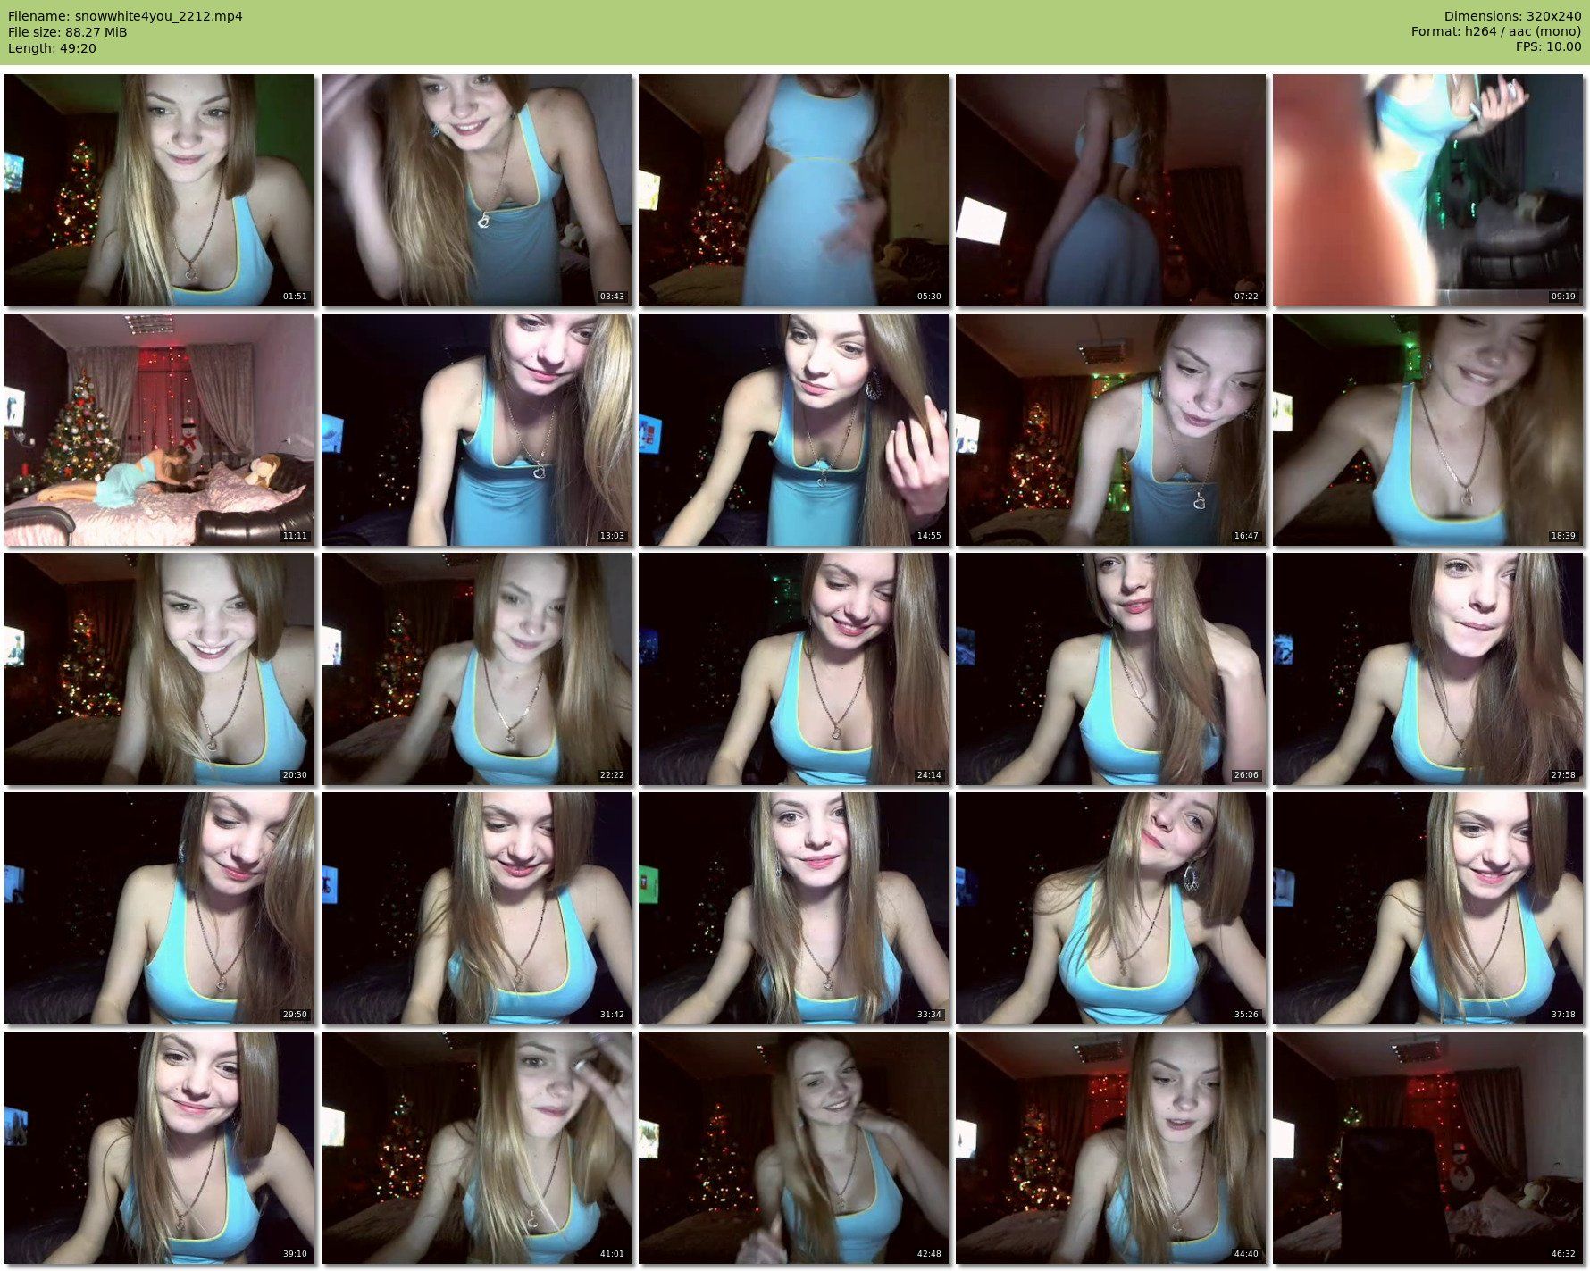
Task: Select the thumbnail timestamped 16:47
Action: (x=1110, y=430)
